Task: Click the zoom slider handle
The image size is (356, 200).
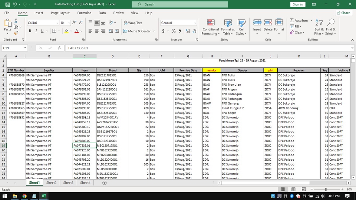Action: coord(326,189)
